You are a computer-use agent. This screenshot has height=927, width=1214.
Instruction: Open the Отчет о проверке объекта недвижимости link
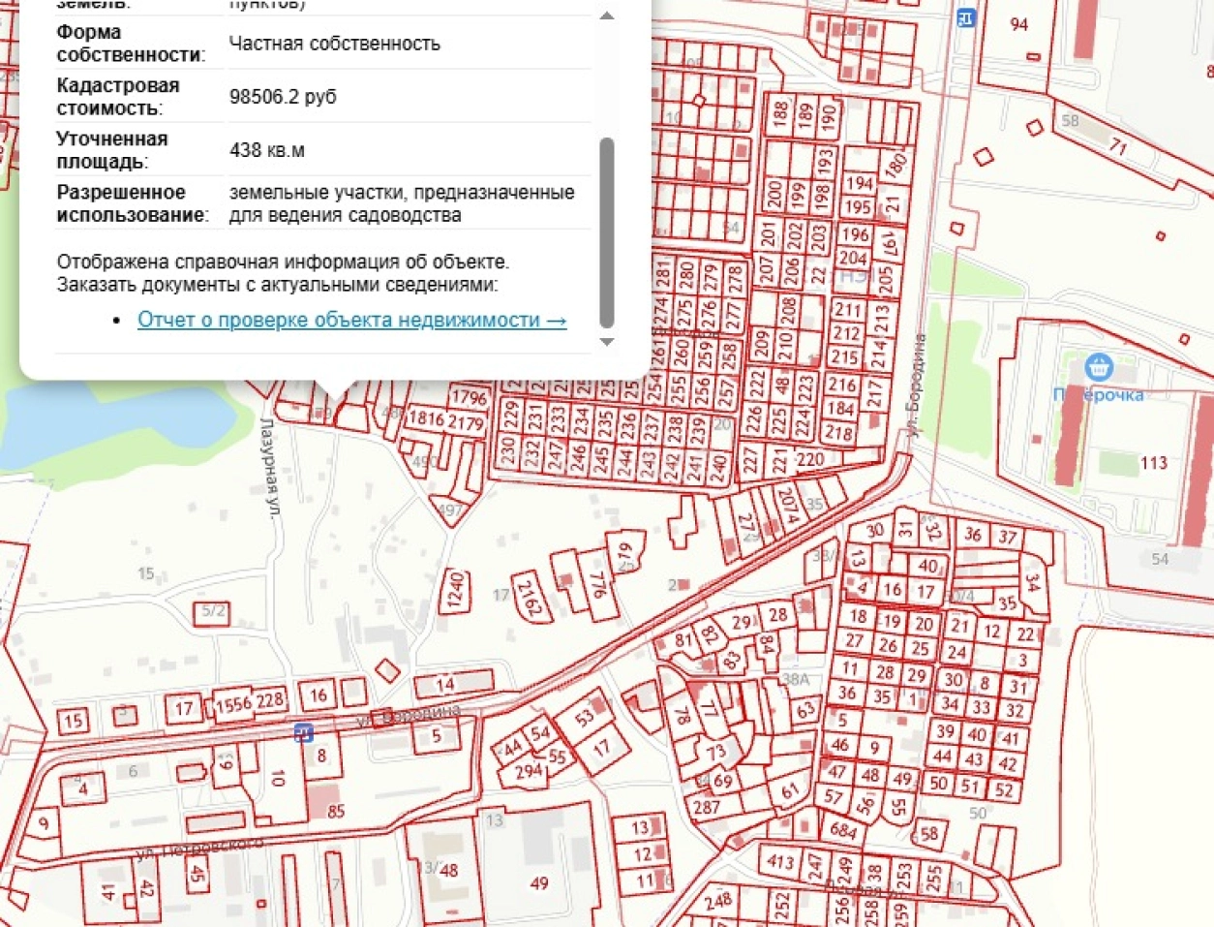point(351,320)
